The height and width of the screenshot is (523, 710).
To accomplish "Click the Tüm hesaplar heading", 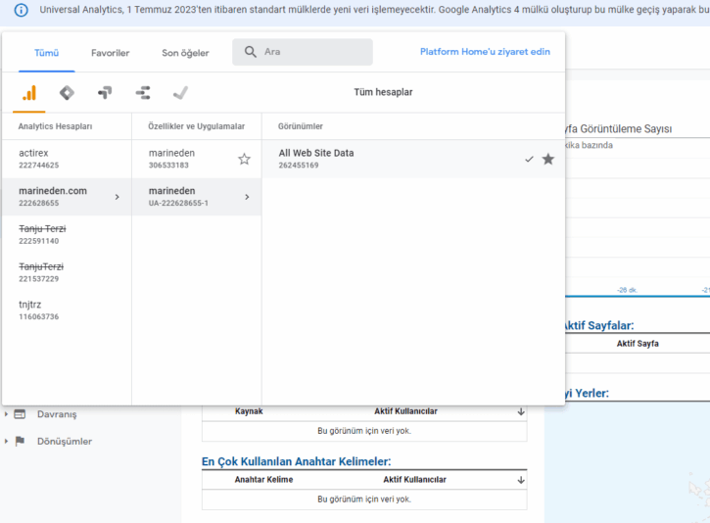I will [383, 92].
